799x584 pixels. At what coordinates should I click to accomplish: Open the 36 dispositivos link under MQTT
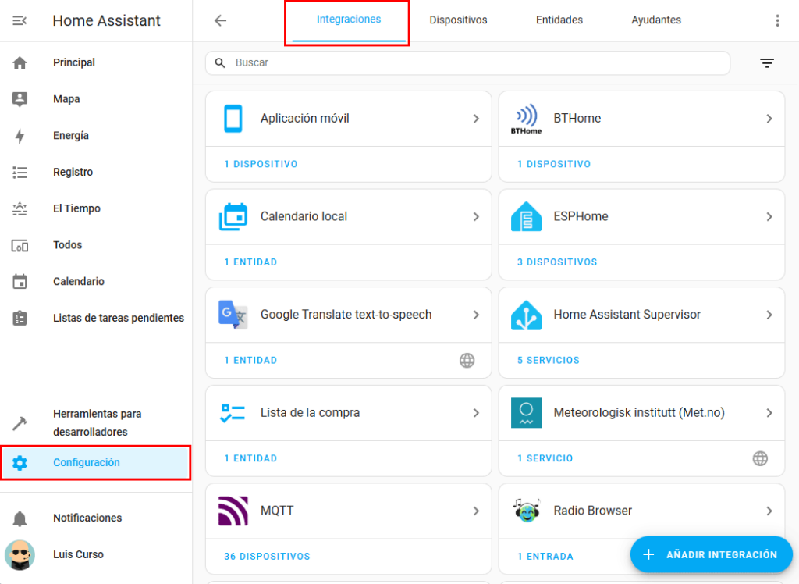point(267,557)
